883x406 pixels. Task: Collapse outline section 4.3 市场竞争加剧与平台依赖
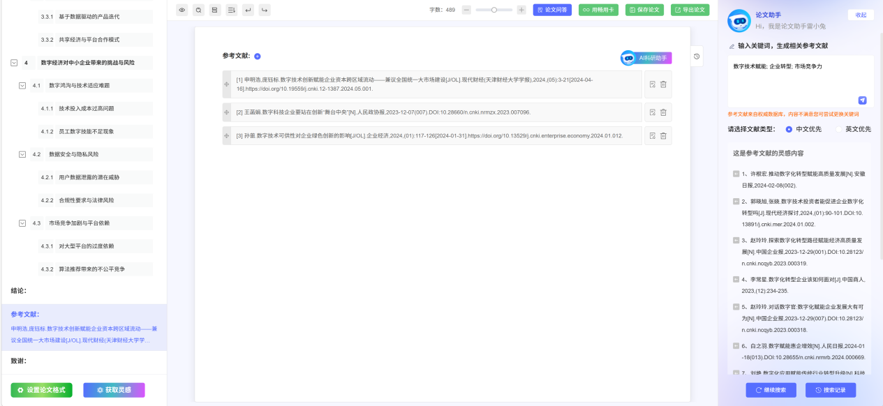[22, 223]
